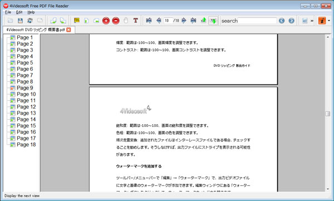Click the next view green arrow icon

(x=213, y=21)
